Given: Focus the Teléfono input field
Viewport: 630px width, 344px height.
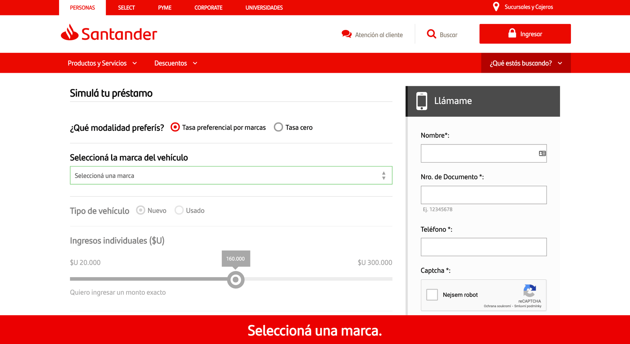Looking at the screenshot, I should tap(484, 247).
